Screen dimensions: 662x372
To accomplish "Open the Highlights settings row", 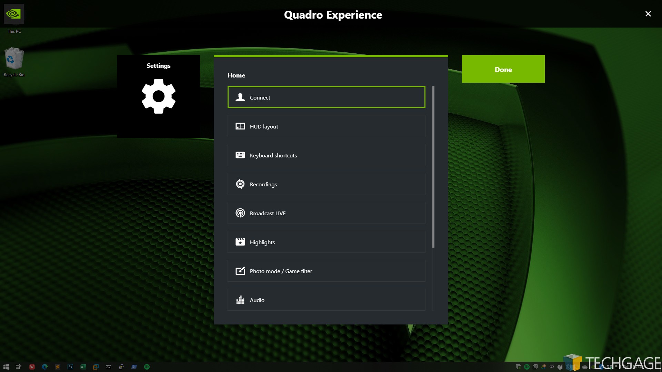I will pyautogui.click(x=326, y=242).
